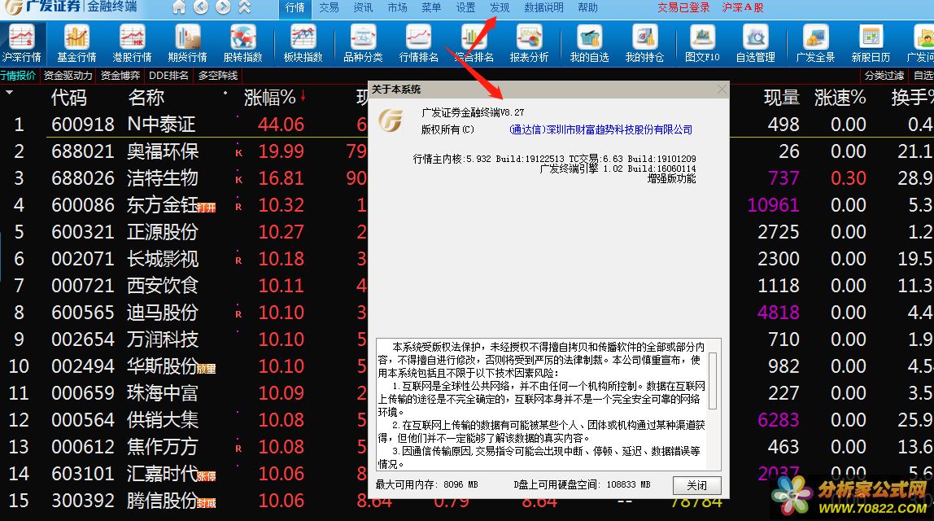Open the 港股行情 toolbar icon
The width and height of the screenshot is (934, 521).
click(133, 43)
